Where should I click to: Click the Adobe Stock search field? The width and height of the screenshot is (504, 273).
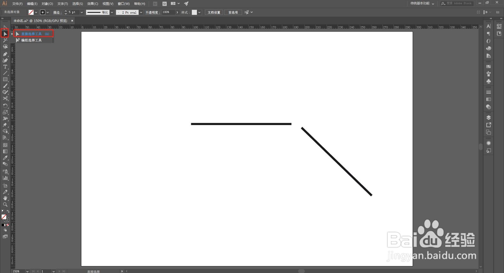tap(456, 3)
